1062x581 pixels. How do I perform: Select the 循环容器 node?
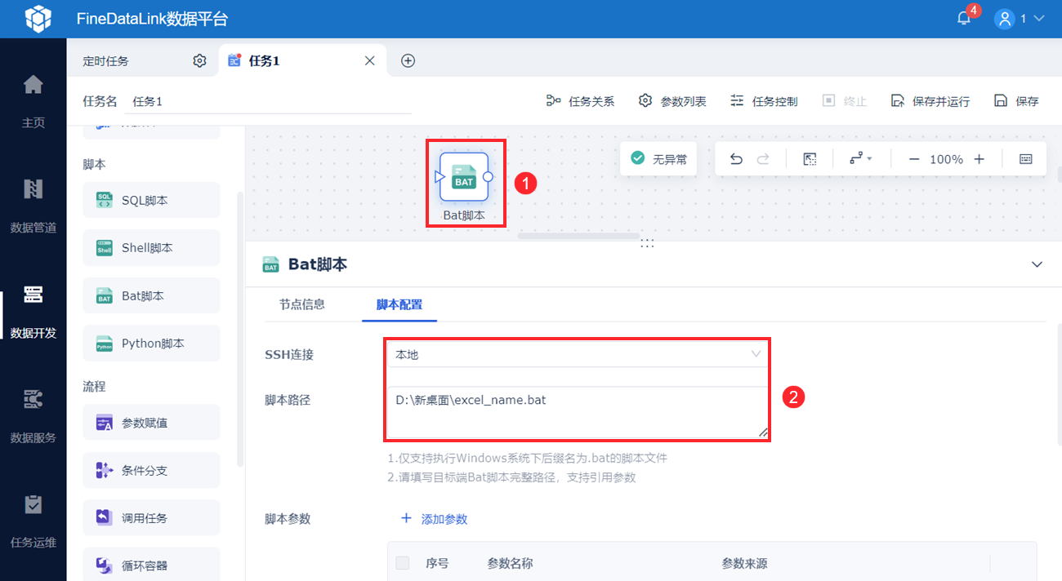point(151,565)
